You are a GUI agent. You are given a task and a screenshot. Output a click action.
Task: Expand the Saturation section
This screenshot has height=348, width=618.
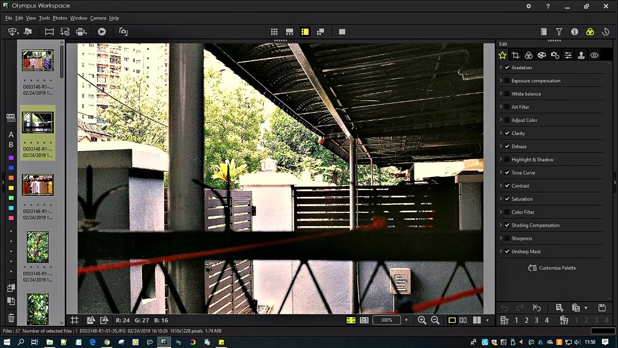(501, 199)
